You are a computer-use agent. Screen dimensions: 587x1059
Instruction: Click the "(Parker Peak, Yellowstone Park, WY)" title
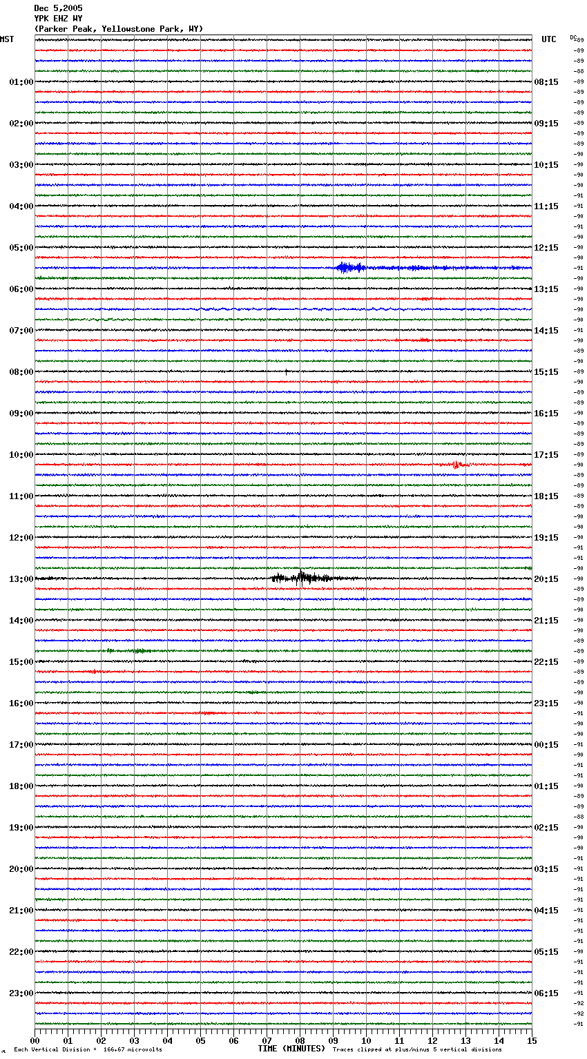pyautogui.click(x=119, y=29)
